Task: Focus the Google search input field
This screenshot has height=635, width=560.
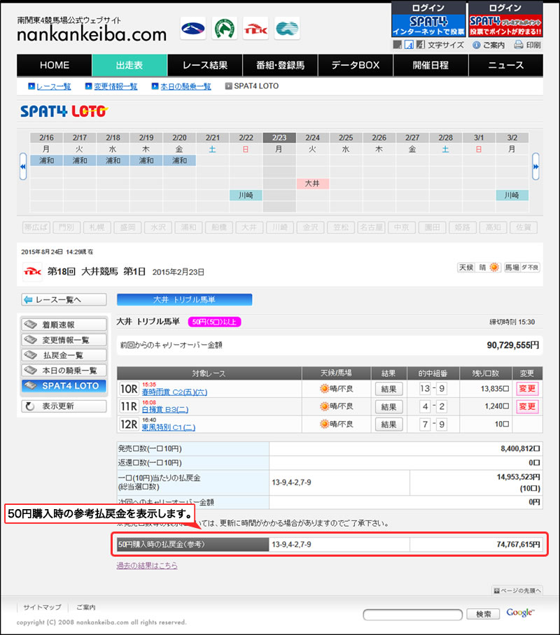Action: click(413, 614)
